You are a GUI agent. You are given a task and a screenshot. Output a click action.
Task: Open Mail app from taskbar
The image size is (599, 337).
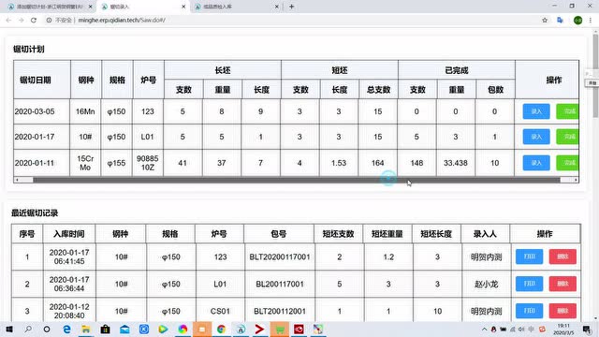[124, 330]
